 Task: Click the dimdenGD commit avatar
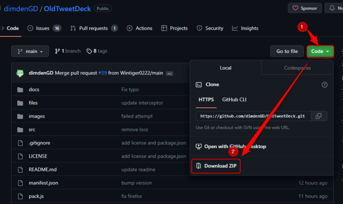(x=20, y=73)
